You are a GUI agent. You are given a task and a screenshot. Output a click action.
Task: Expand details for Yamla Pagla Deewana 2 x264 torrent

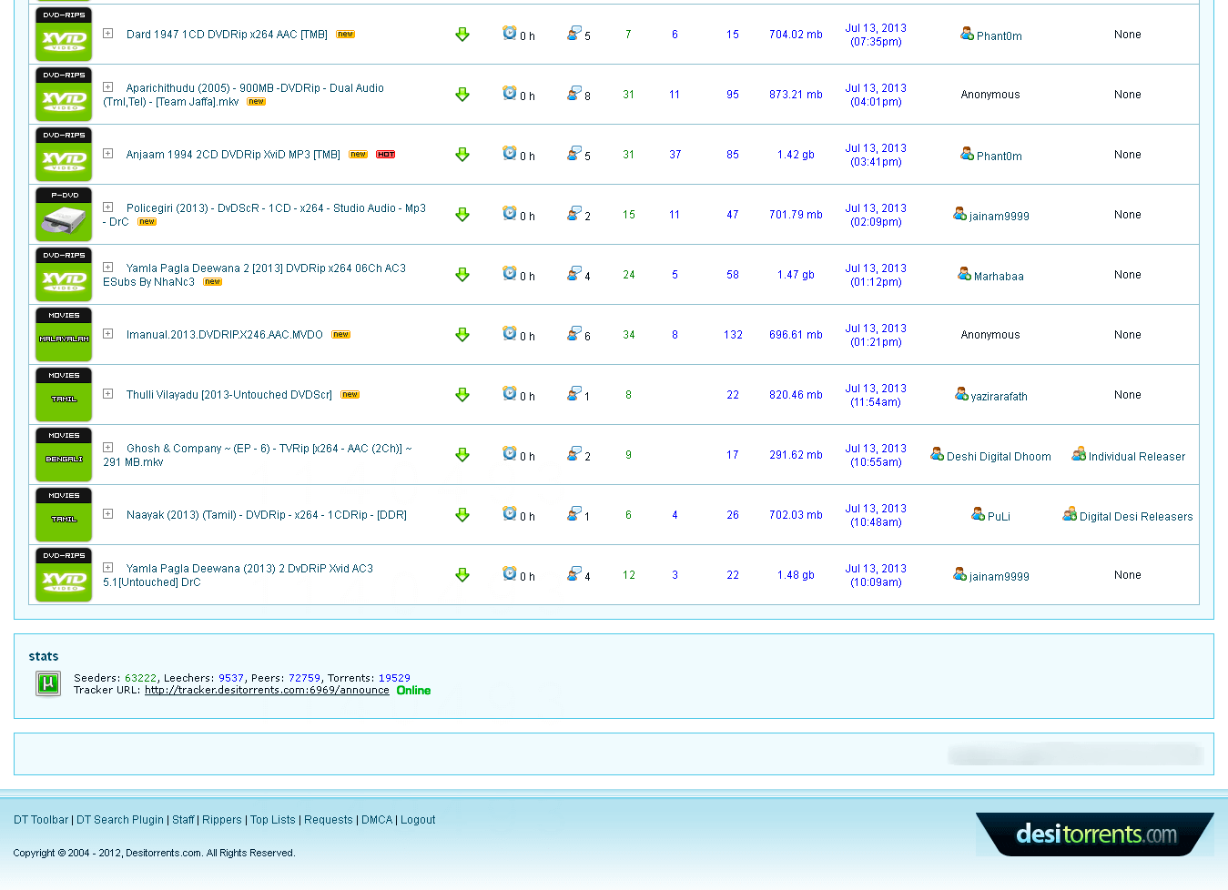tap(107, 268)
